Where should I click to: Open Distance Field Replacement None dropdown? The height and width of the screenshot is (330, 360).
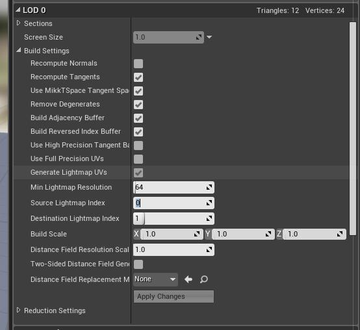(155, 279)
